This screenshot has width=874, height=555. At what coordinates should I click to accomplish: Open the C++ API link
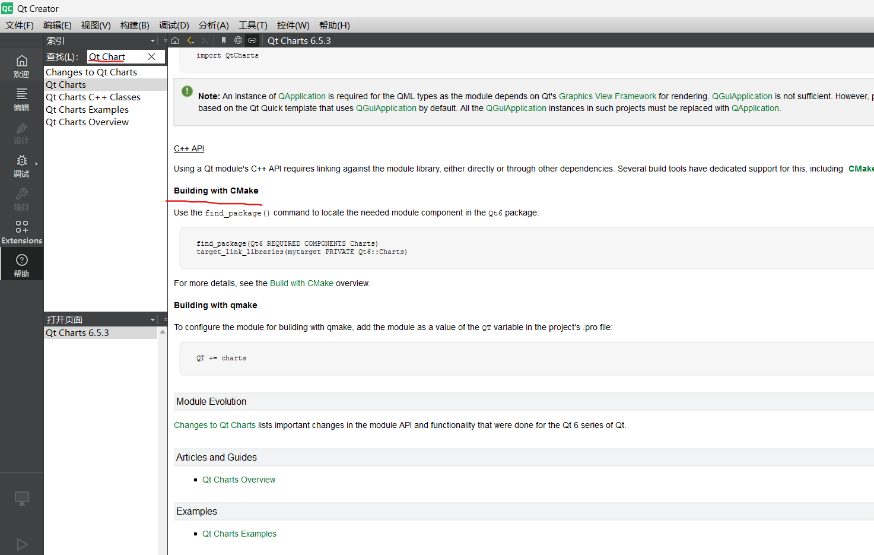point(189,148)
